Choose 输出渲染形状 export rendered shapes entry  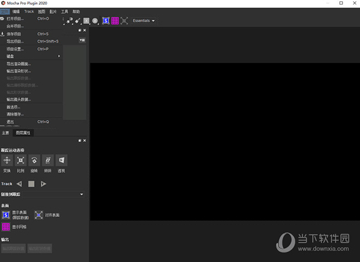tap(31, 71)
